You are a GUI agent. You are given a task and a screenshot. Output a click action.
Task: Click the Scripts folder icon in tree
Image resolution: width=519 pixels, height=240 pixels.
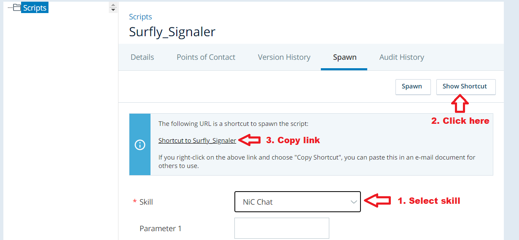click(17, 8)
